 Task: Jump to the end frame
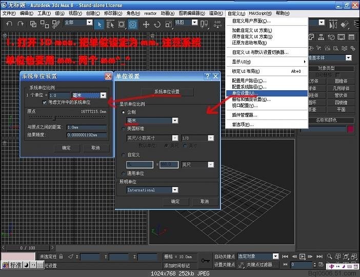pos(319,256)
